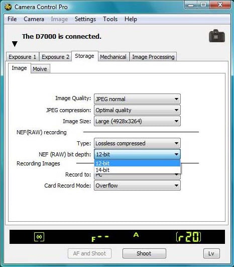The height and width of the screenshot is (267, 234).
Task: Click the Camera Control Pro app icon
Action: click(x=8, y=7)
